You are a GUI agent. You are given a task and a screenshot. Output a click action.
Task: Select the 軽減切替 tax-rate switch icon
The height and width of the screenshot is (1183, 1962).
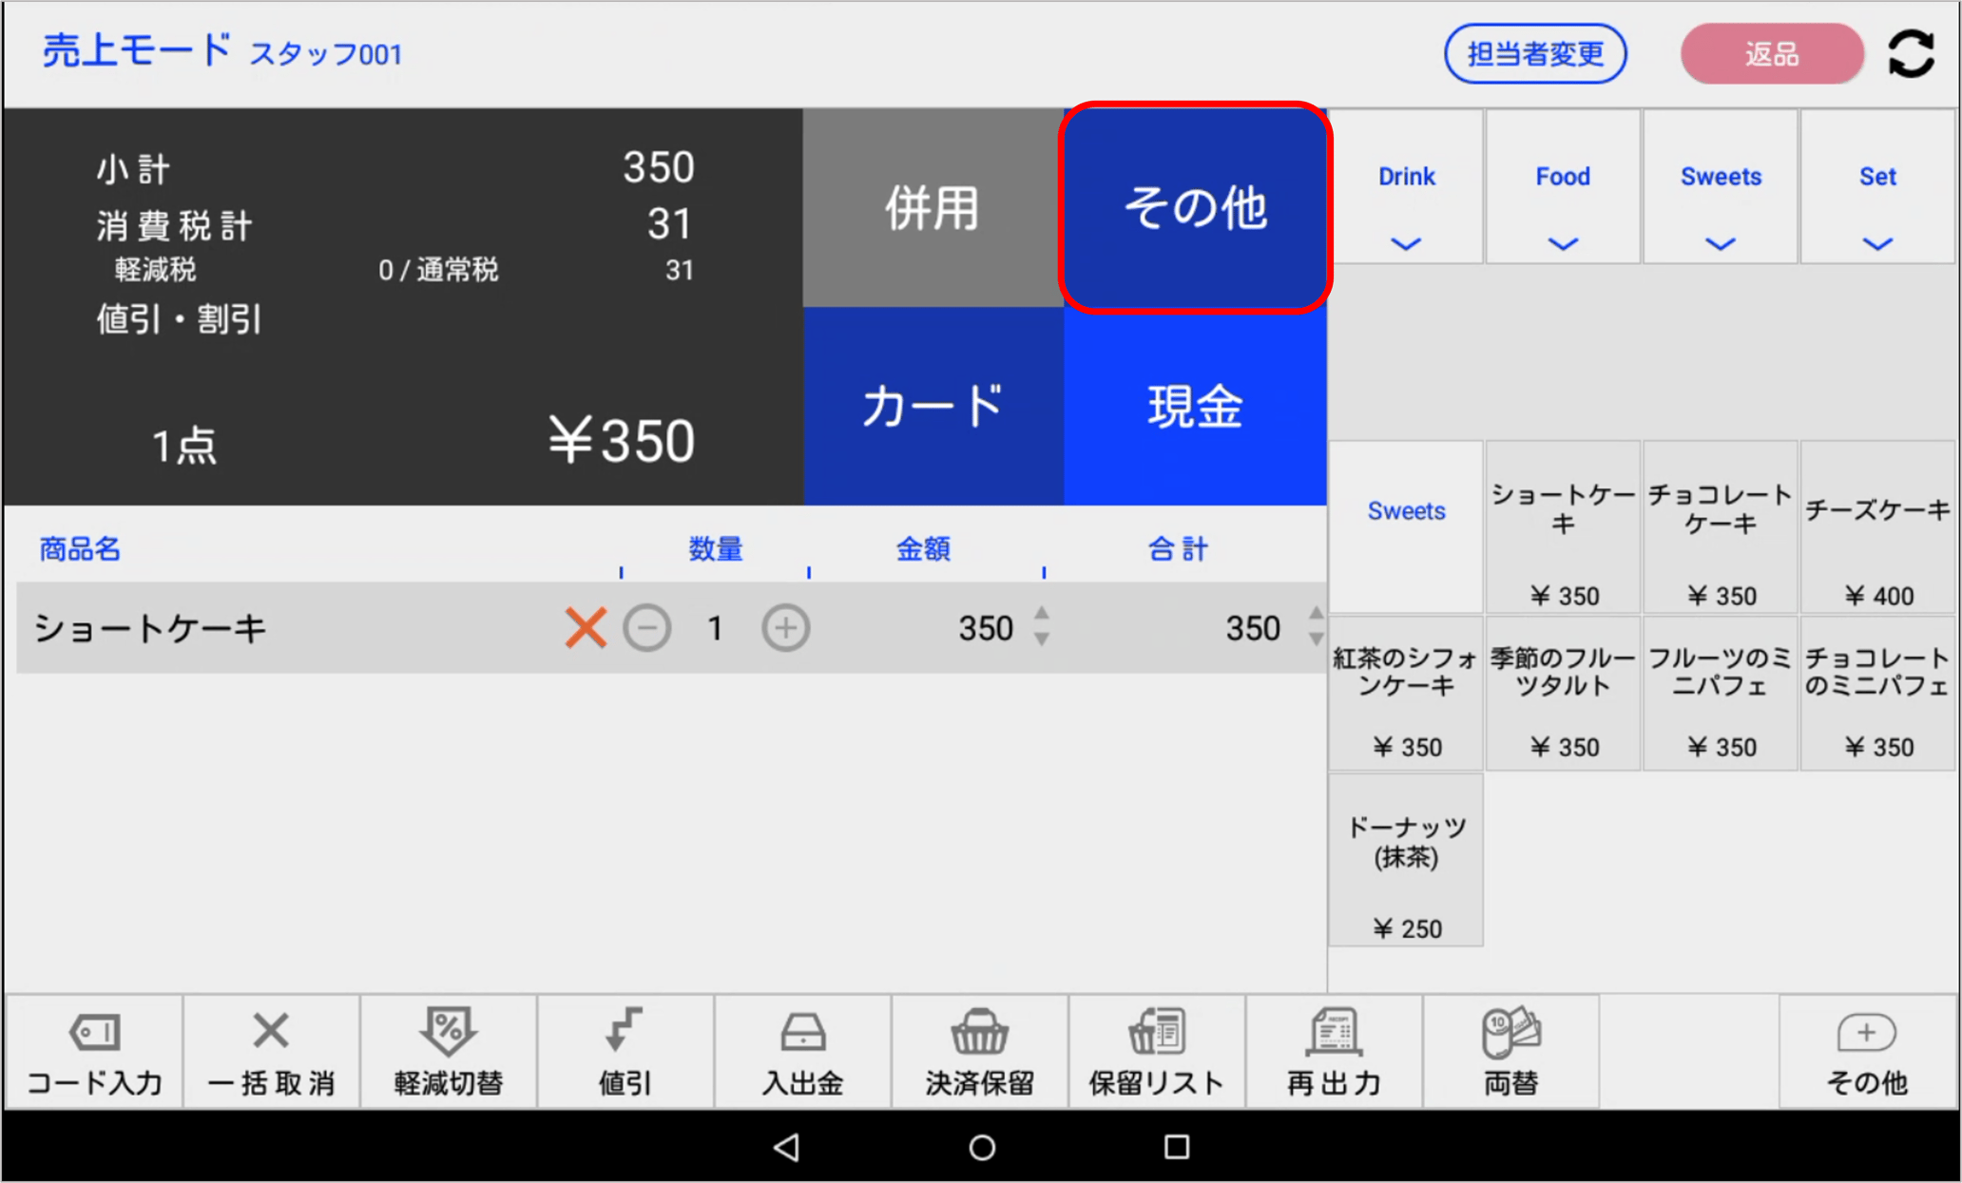447,1051
